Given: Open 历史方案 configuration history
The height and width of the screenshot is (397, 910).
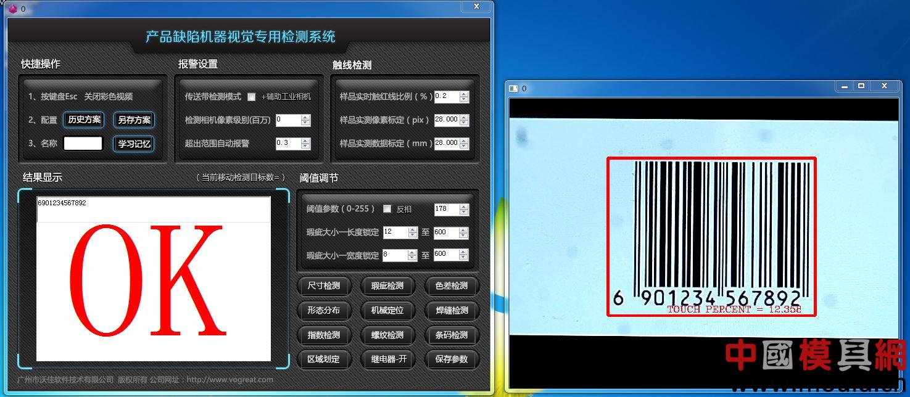Looking at the screenshot, I should tap(84, 120).
